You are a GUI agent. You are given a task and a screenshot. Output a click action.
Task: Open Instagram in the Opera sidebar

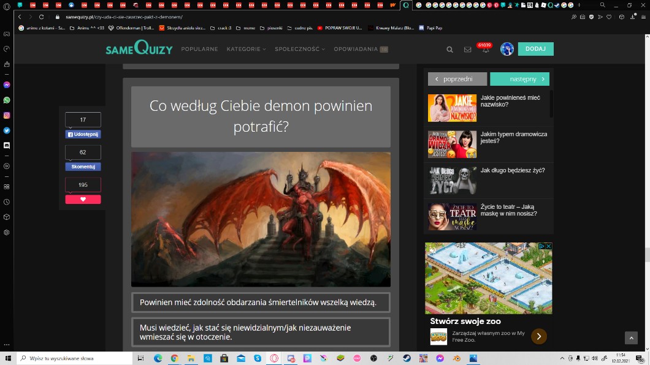point(7,115)
